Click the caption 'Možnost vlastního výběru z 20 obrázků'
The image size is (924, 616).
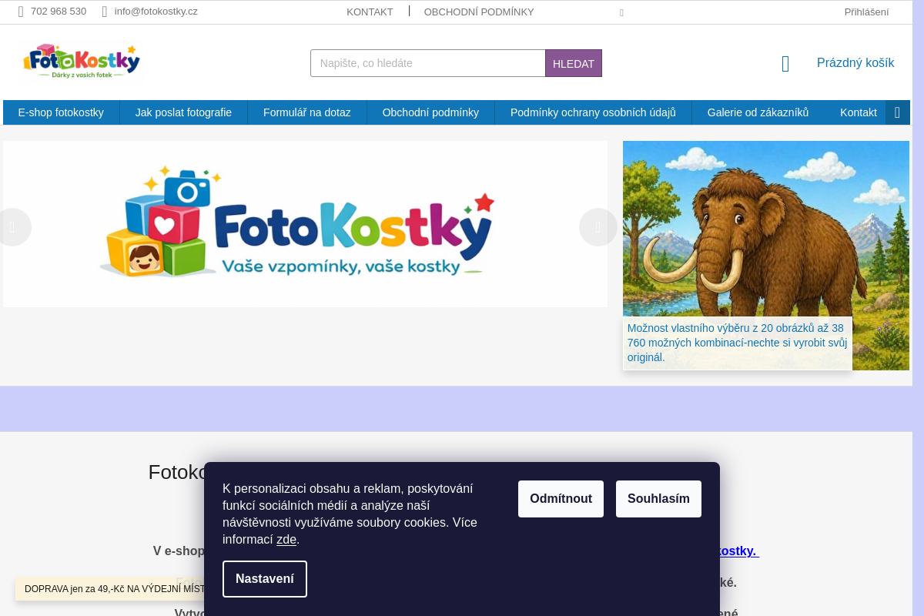(x=738, y=343)
